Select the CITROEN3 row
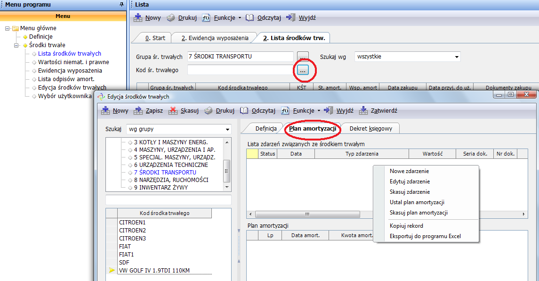539x281 pixels. click(x=165, y=238)
